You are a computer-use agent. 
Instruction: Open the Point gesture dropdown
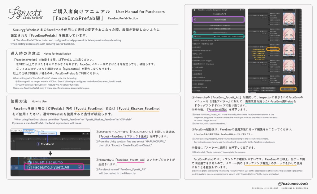[x=256, y=31]
